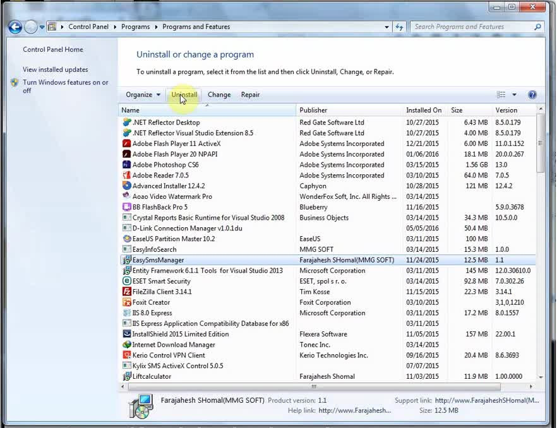Open View installed updates link

[x=56, y=69]
